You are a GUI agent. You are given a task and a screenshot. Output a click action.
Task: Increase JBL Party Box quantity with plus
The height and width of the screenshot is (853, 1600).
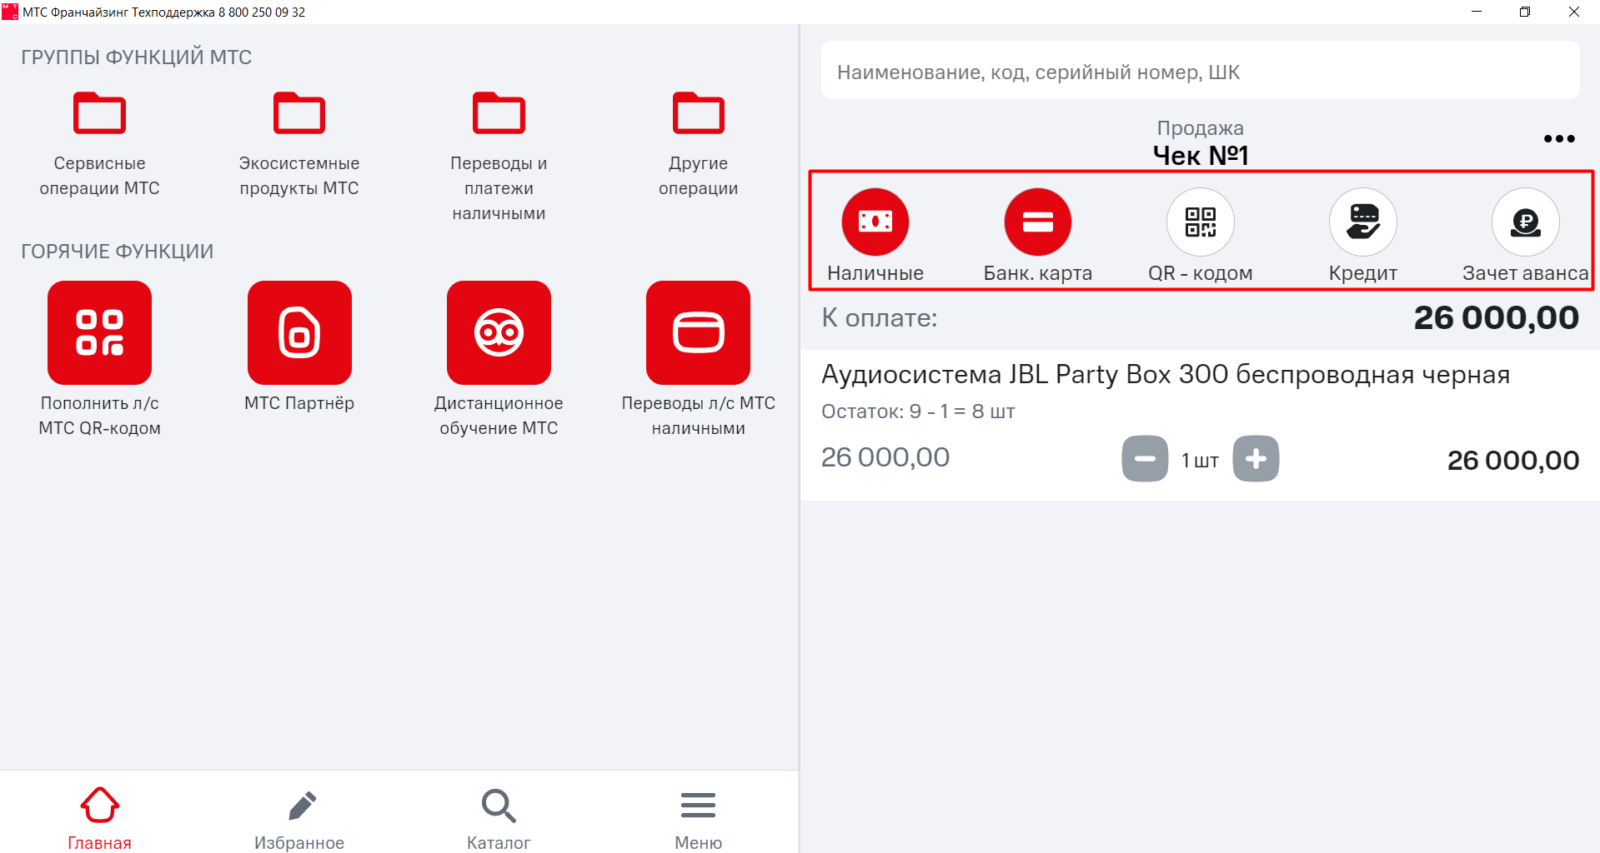[x=1256, y=458]
